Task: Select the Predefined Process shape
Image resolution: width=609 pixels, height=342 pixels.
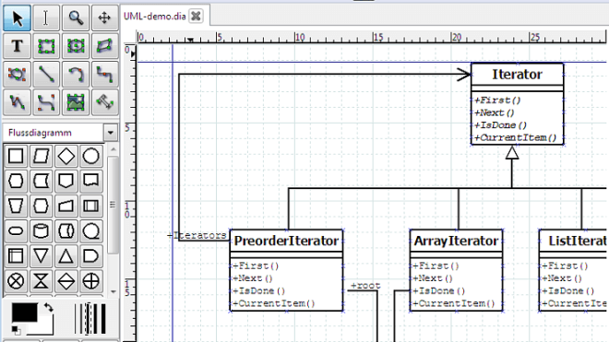Action: tap(90, 206)
